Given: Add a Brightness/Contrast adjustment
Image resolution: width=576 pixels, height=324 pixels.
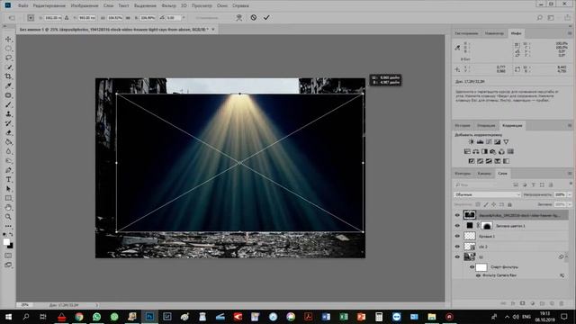Looking at the screenshot, I should pyautogui.click(x=472, y=142).
